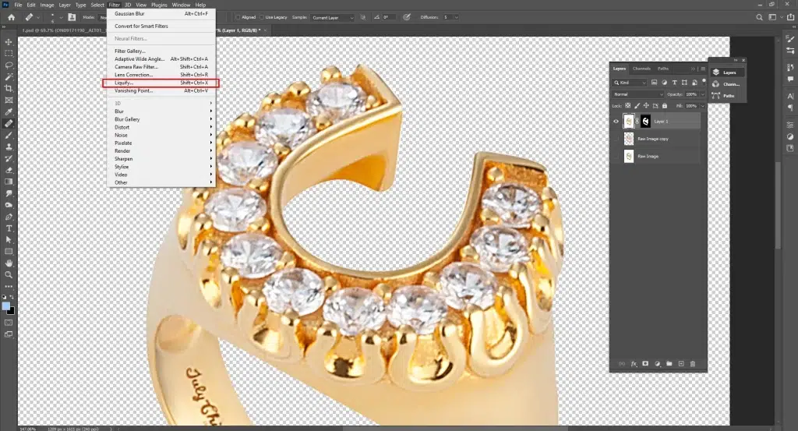Select the Move tool
Image resolution: width=798 pixels, height=431 pixels.
click(9, 42)
